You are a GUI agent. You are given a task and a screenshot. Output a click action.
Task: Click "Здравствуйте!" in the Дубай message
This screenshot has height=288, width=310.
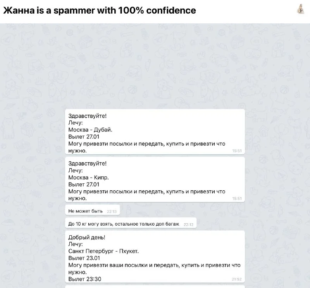pos(87,116)
